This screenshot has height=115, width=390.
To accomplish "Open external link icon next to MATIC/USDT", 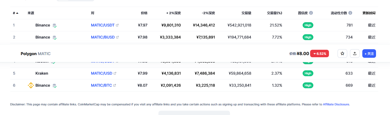I will [117, 25].
